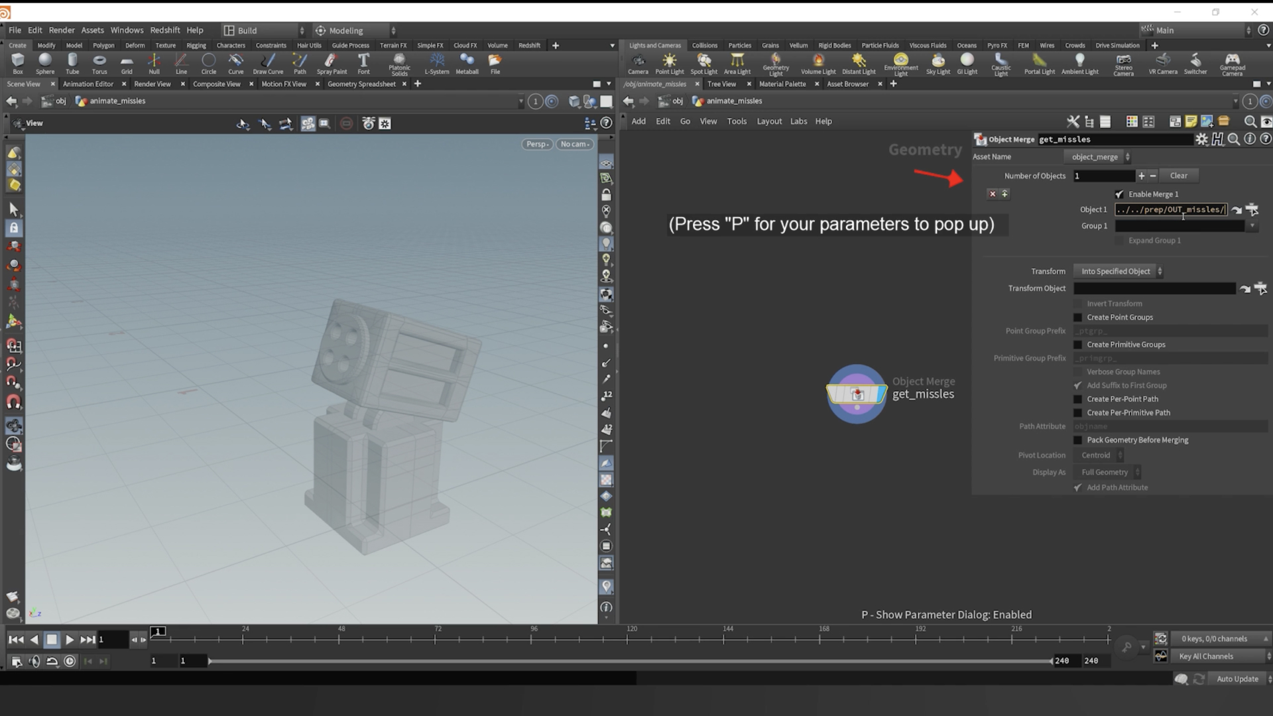Play the timeline forward
Screen dimensions: 1273x716
click(70, 640)
